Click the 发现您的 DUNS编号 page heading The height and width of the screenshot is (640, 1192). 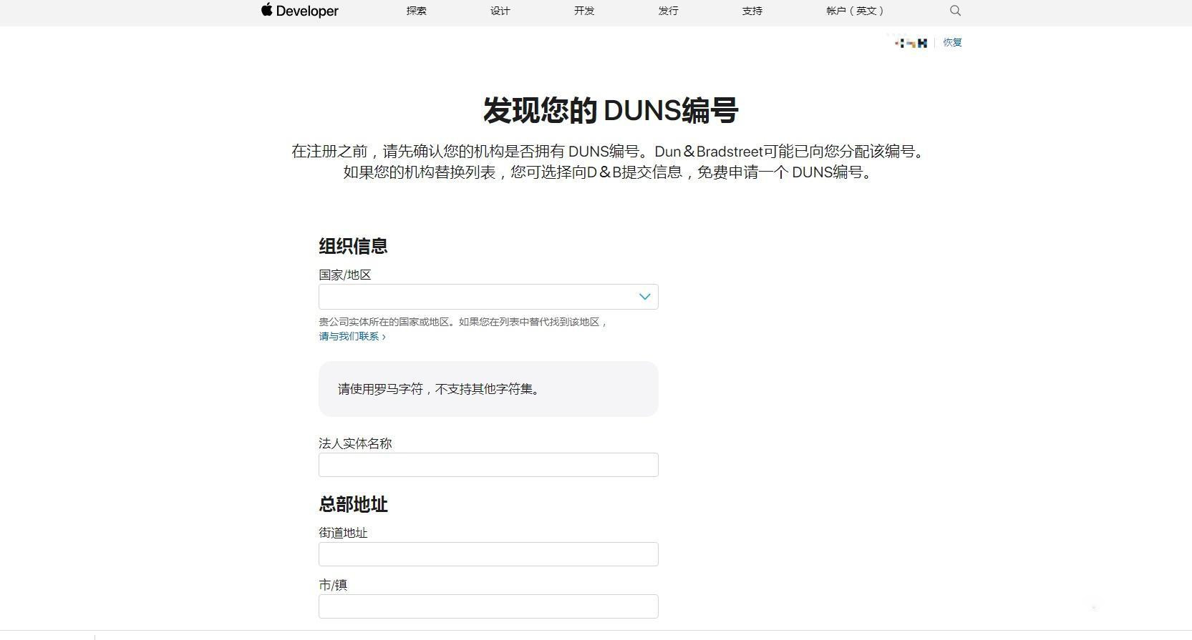[x=610, y=111]
